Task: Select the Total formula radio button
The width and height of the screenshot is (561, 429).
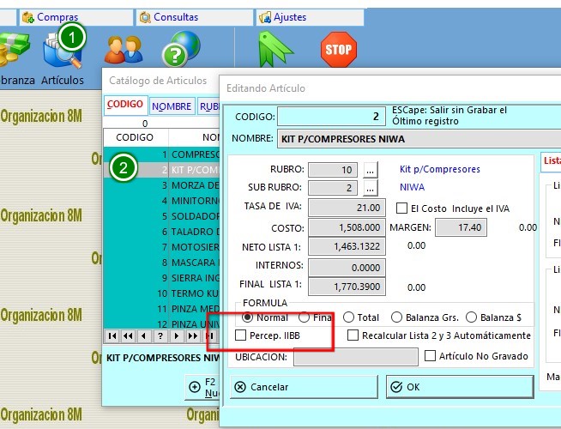Action: coord(348,317)
